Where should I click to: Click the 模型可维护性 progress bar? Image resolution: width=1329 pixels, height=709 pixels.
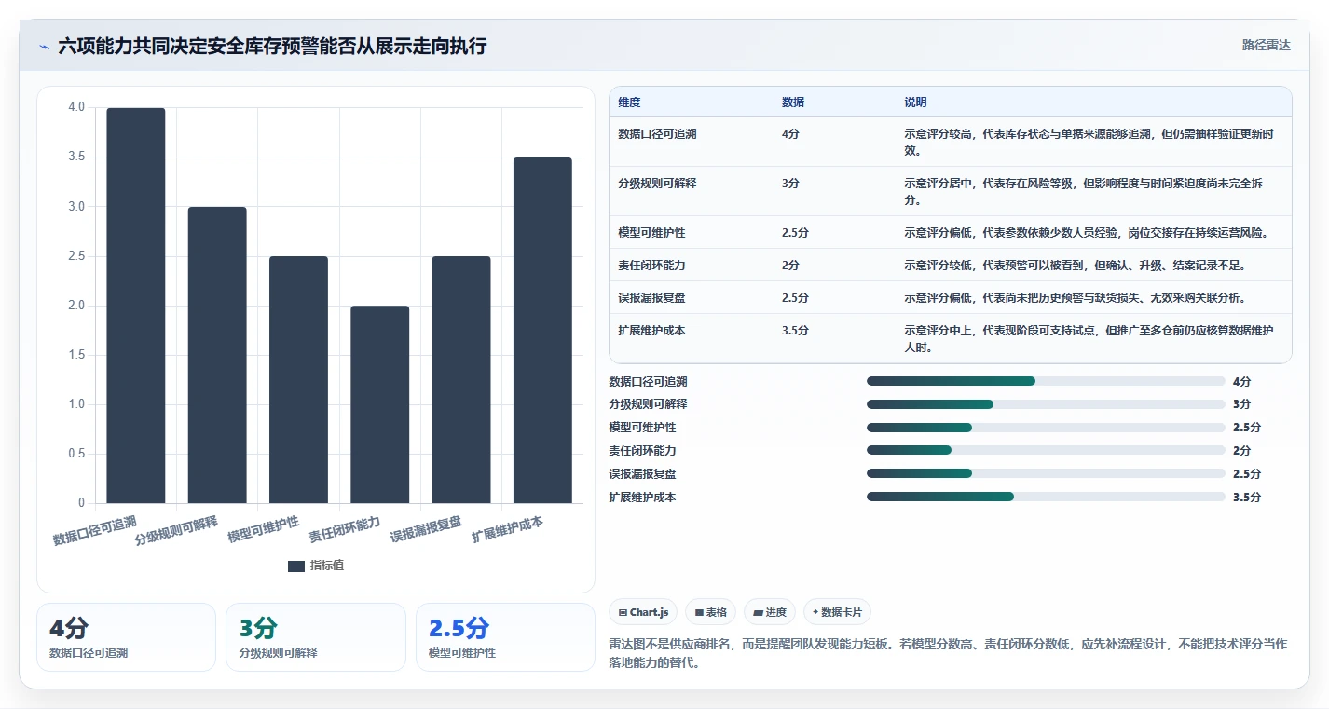point(1046,428)
